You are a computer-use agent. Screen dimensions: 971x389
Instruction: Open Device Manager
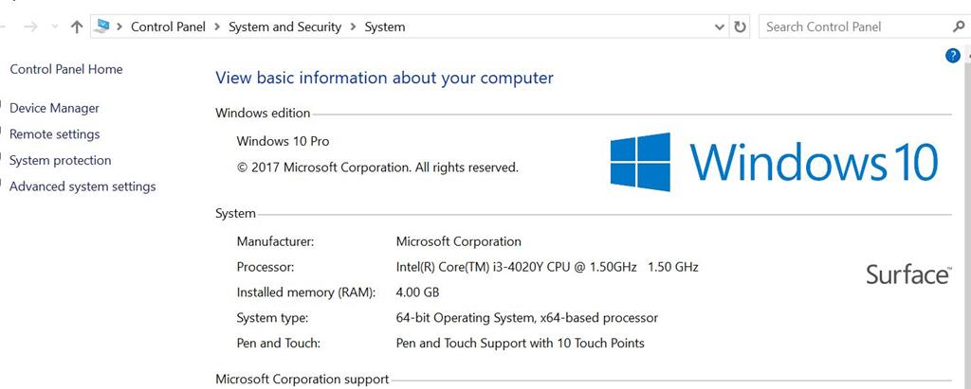(x=54, y=108)
